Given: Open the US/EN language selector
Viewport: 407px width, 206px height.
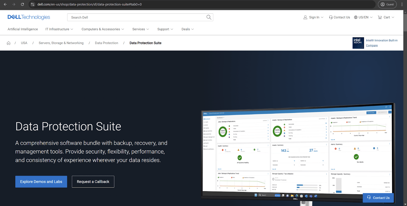Looking at the screenshot, I should point(363,17).
